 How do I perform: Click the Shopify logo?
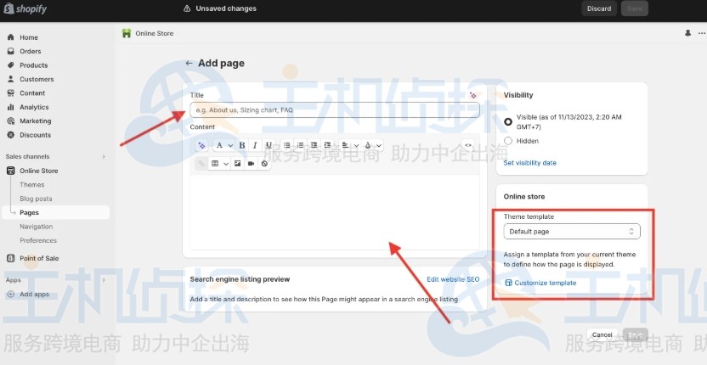pos(25,8)
